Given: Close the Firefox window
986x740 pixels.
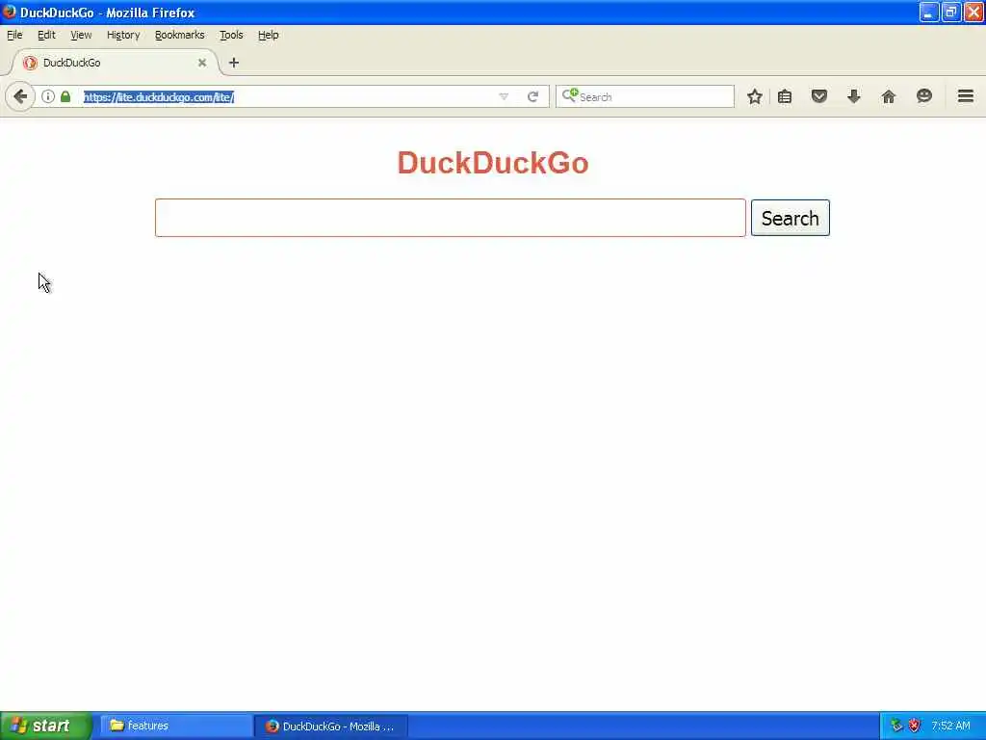Looking at the screenshot, I should click(973, 12).
